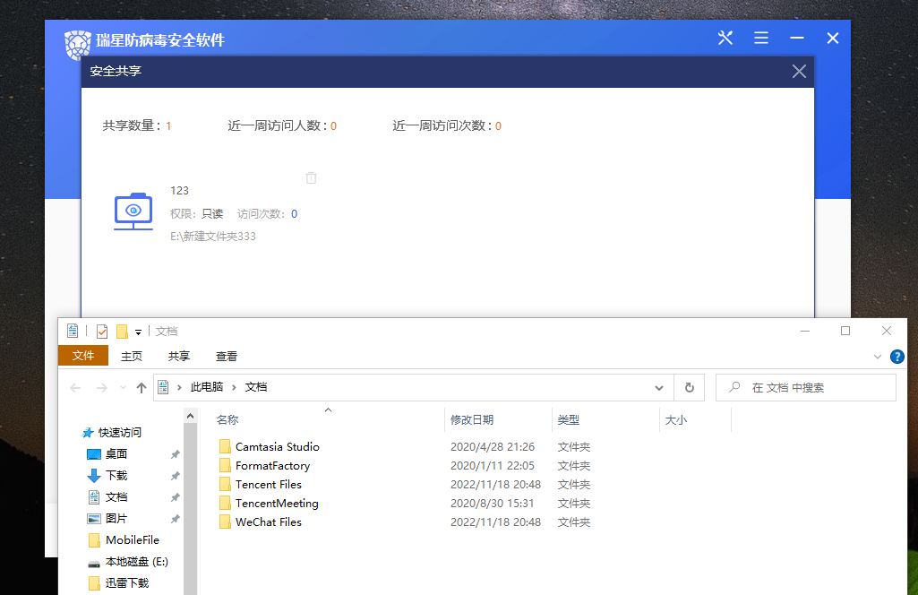
Task: Click FormatFactory folder icon
Action: pyautogui.click(x=225, y=466)
